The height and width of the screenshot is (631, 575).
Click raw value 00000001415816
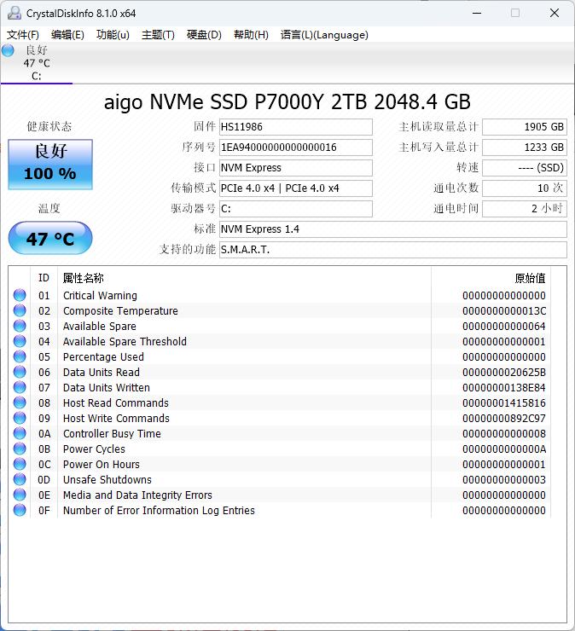pyautogui.click(x=503, y=402)
